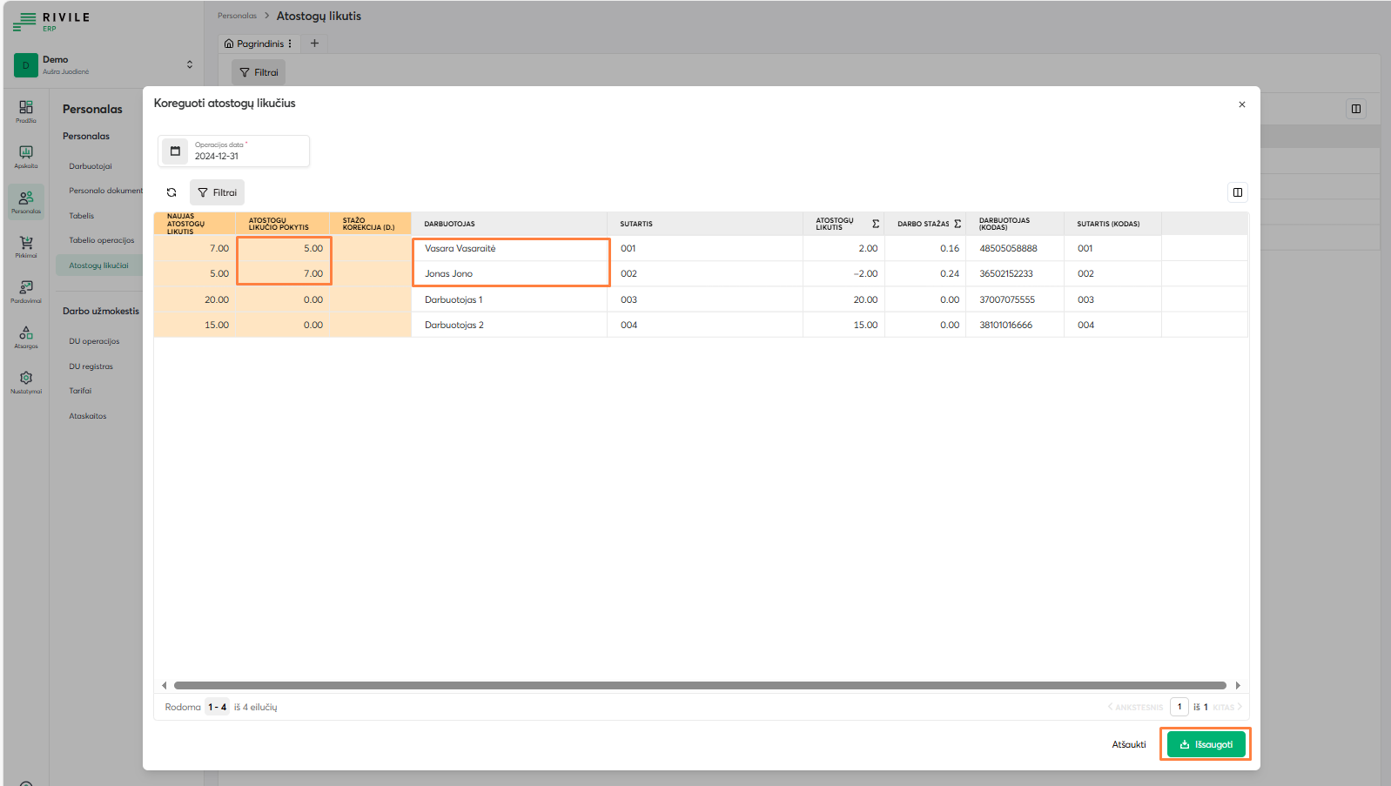Open Filtrai inside the dialog

click(217, 192)
